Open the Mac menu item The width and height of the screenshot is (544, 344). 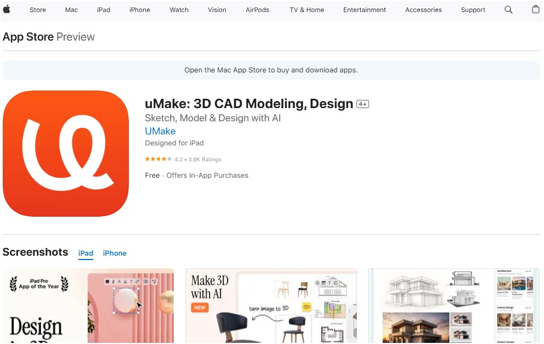click(71, 10)
